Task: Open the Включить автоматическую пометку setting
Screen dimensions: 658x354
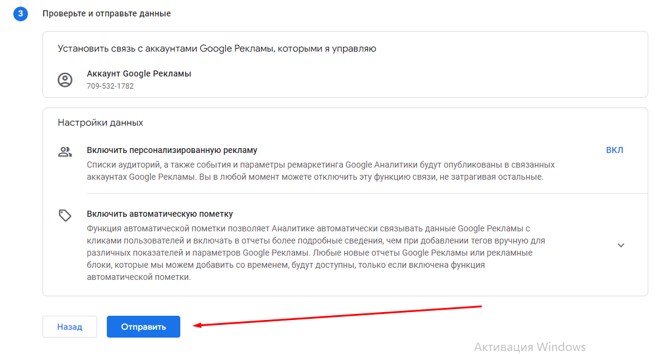Action: tap(160, 214)
